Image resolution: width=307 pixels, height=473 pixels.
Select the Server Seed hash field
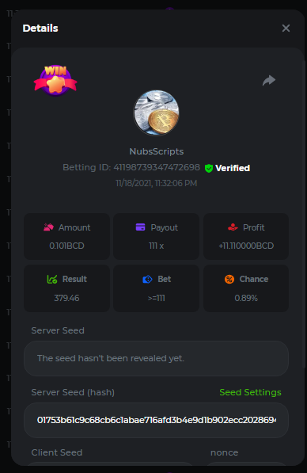(156, 420)
